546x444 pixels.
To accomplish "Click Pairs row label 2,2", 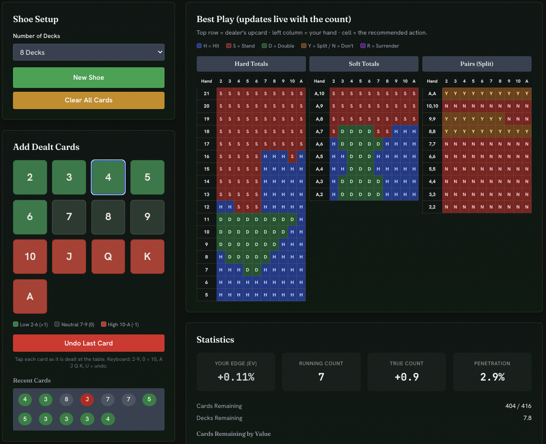I will click(432, 207).
